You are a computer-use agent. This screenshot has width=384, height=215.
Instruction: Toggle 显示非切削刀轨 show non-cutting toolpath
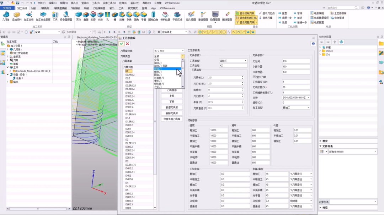tap(246, 18)
